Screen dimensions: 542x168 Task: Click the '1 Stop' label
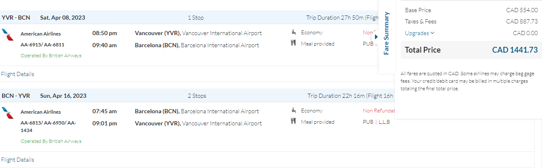click(195, 18)
